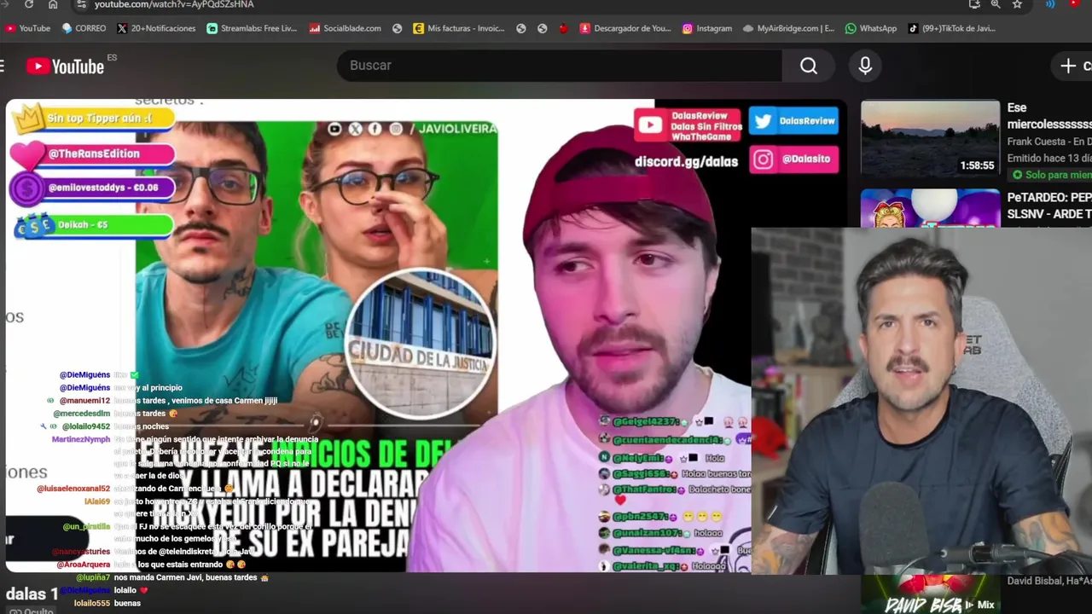This screenshot has width=1092, height=614.
Task: Open the David Bisbal Mix thumbnail
Action: 930,595
